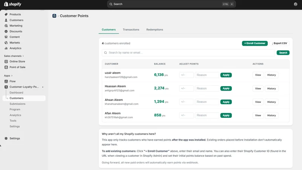Click the +/- points field for Afan Aleem
This screenshot has height=170, width=302.
(186, 115)
